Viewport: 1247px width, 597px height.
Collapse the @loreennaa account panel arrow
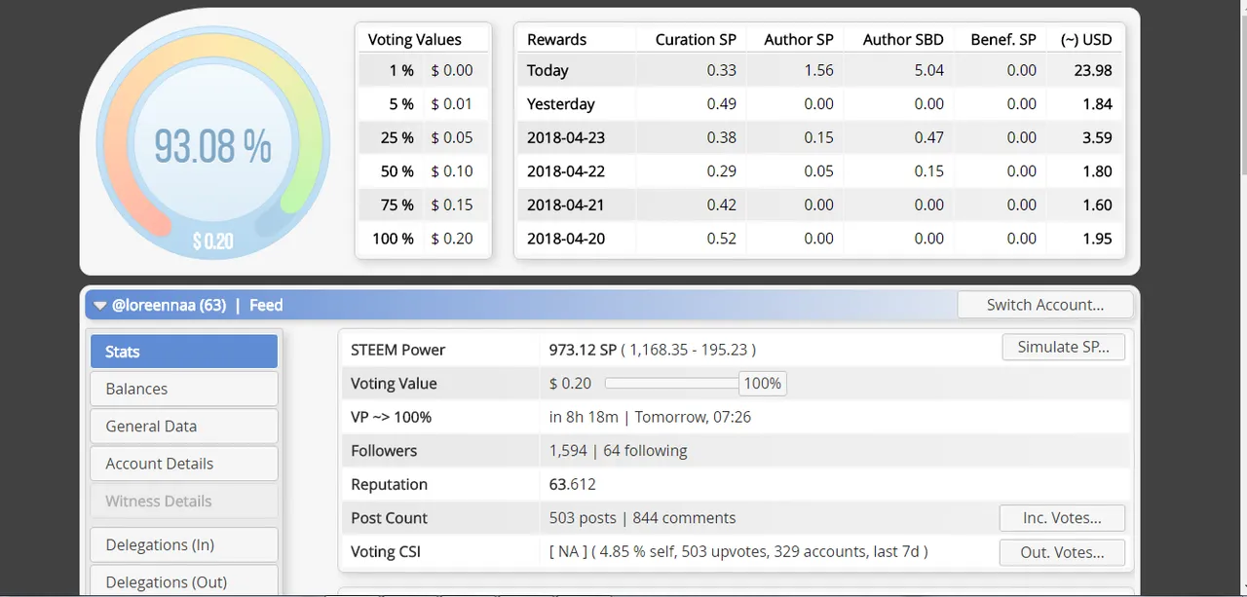coord(99,306)
